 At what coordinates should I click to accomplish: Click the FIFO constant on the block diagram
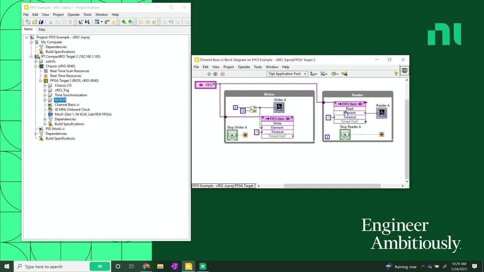(x=206, y=85)
